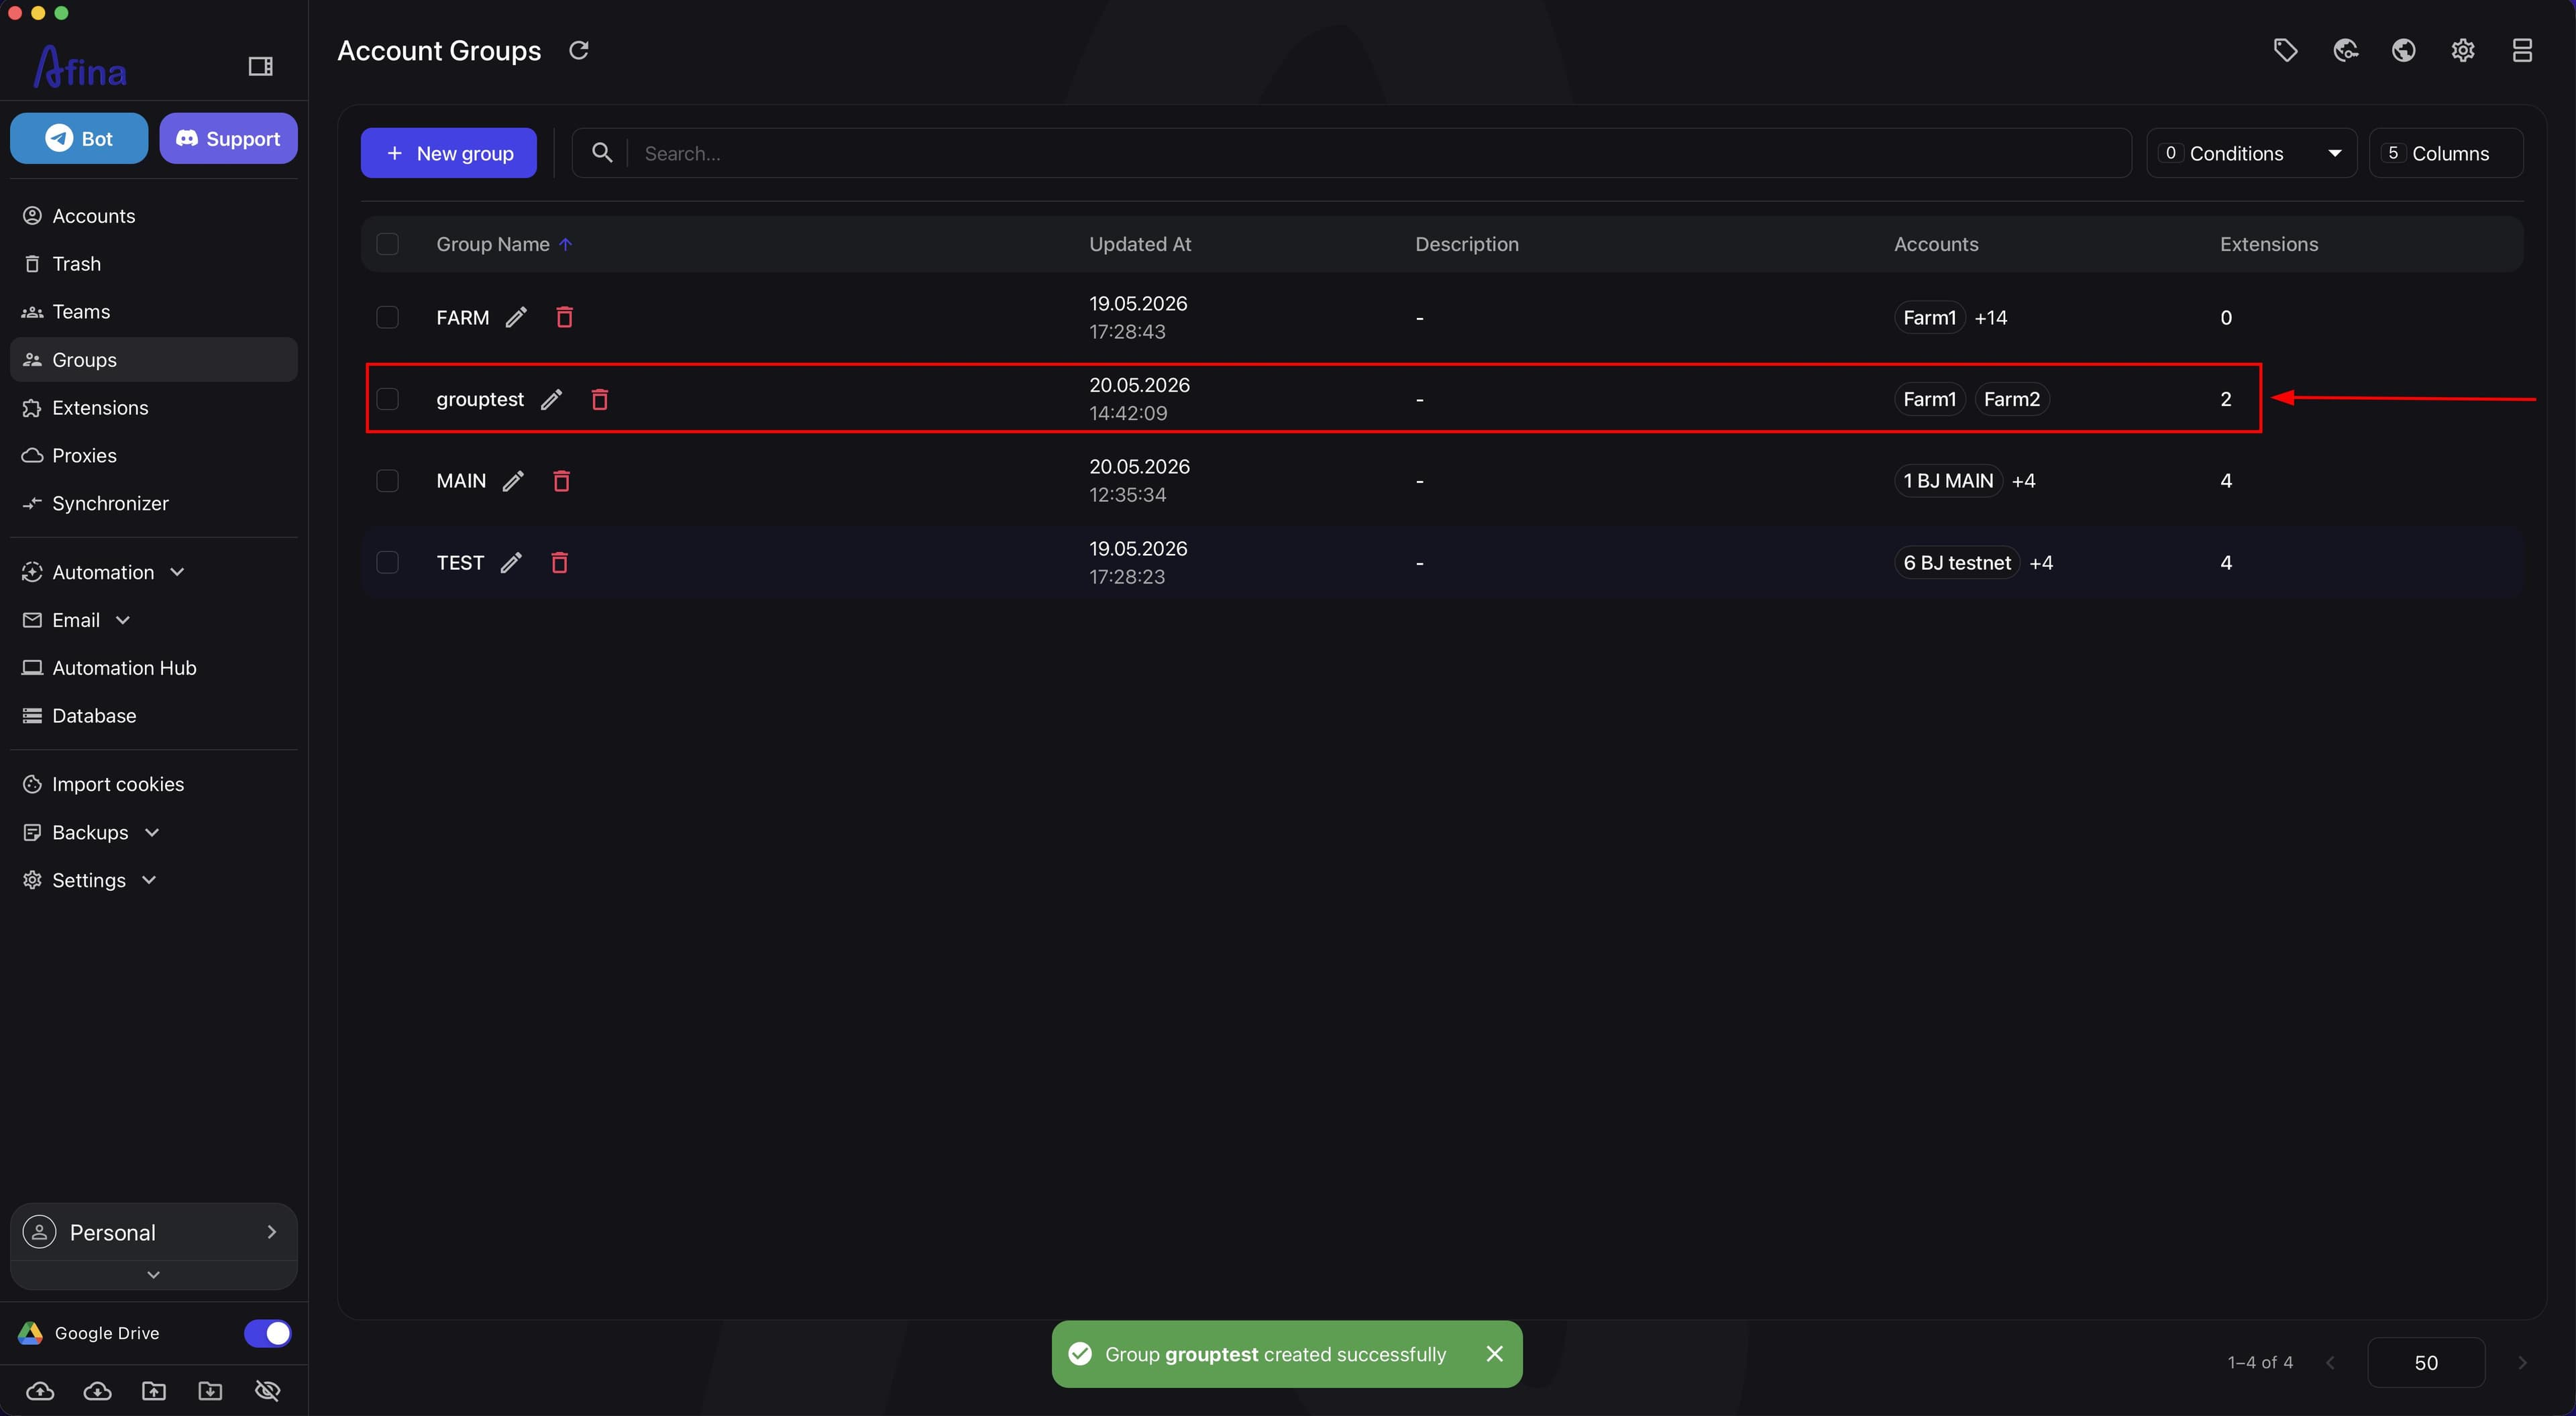Screen dimensions: 2576x1416
Task: Open the Conditions dropdown
Action: click(2251, 153)
